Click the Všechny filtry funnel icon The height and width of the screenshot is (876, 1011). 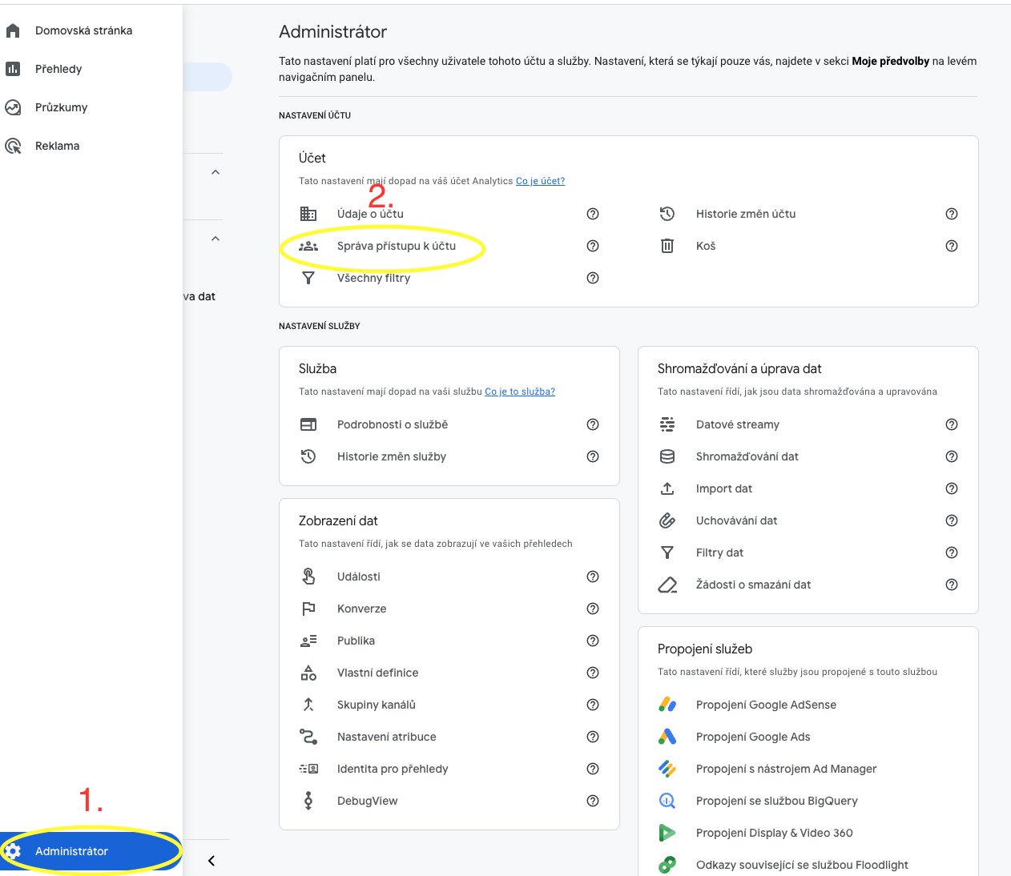[x=308, y=278]
